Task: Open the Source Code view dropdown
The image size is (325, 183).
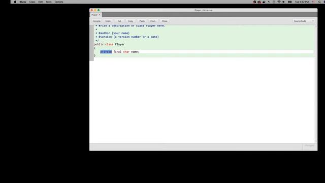Action: click(x=304, y=21)
